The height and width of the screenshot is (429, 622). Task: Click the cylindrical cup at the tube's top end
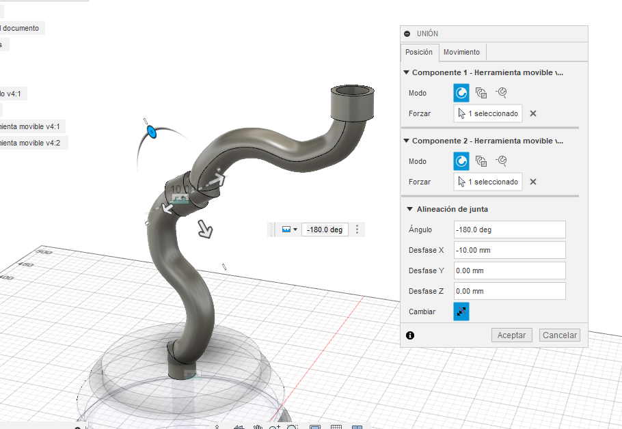(x=352, y=102)
